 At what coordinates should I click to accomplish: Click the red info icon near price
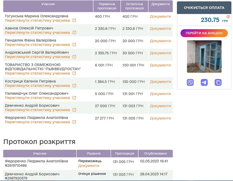click(x=228, y=16)
